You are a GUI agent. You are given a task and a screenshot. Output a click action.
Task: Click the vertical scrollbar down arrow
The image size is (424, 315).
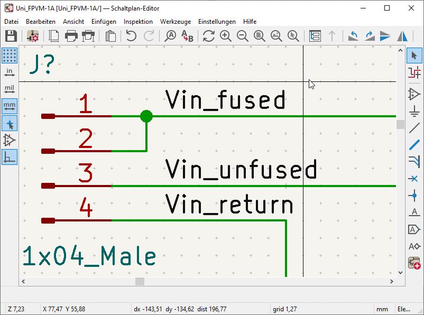401,273
